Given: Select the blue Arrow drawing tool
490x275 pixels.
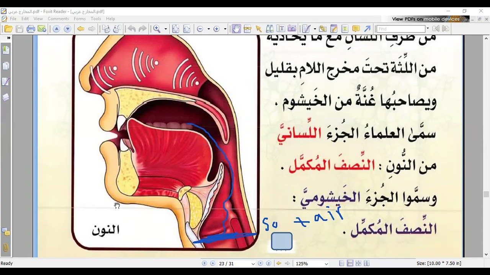Looking at the screenshot, I should 367,29.
